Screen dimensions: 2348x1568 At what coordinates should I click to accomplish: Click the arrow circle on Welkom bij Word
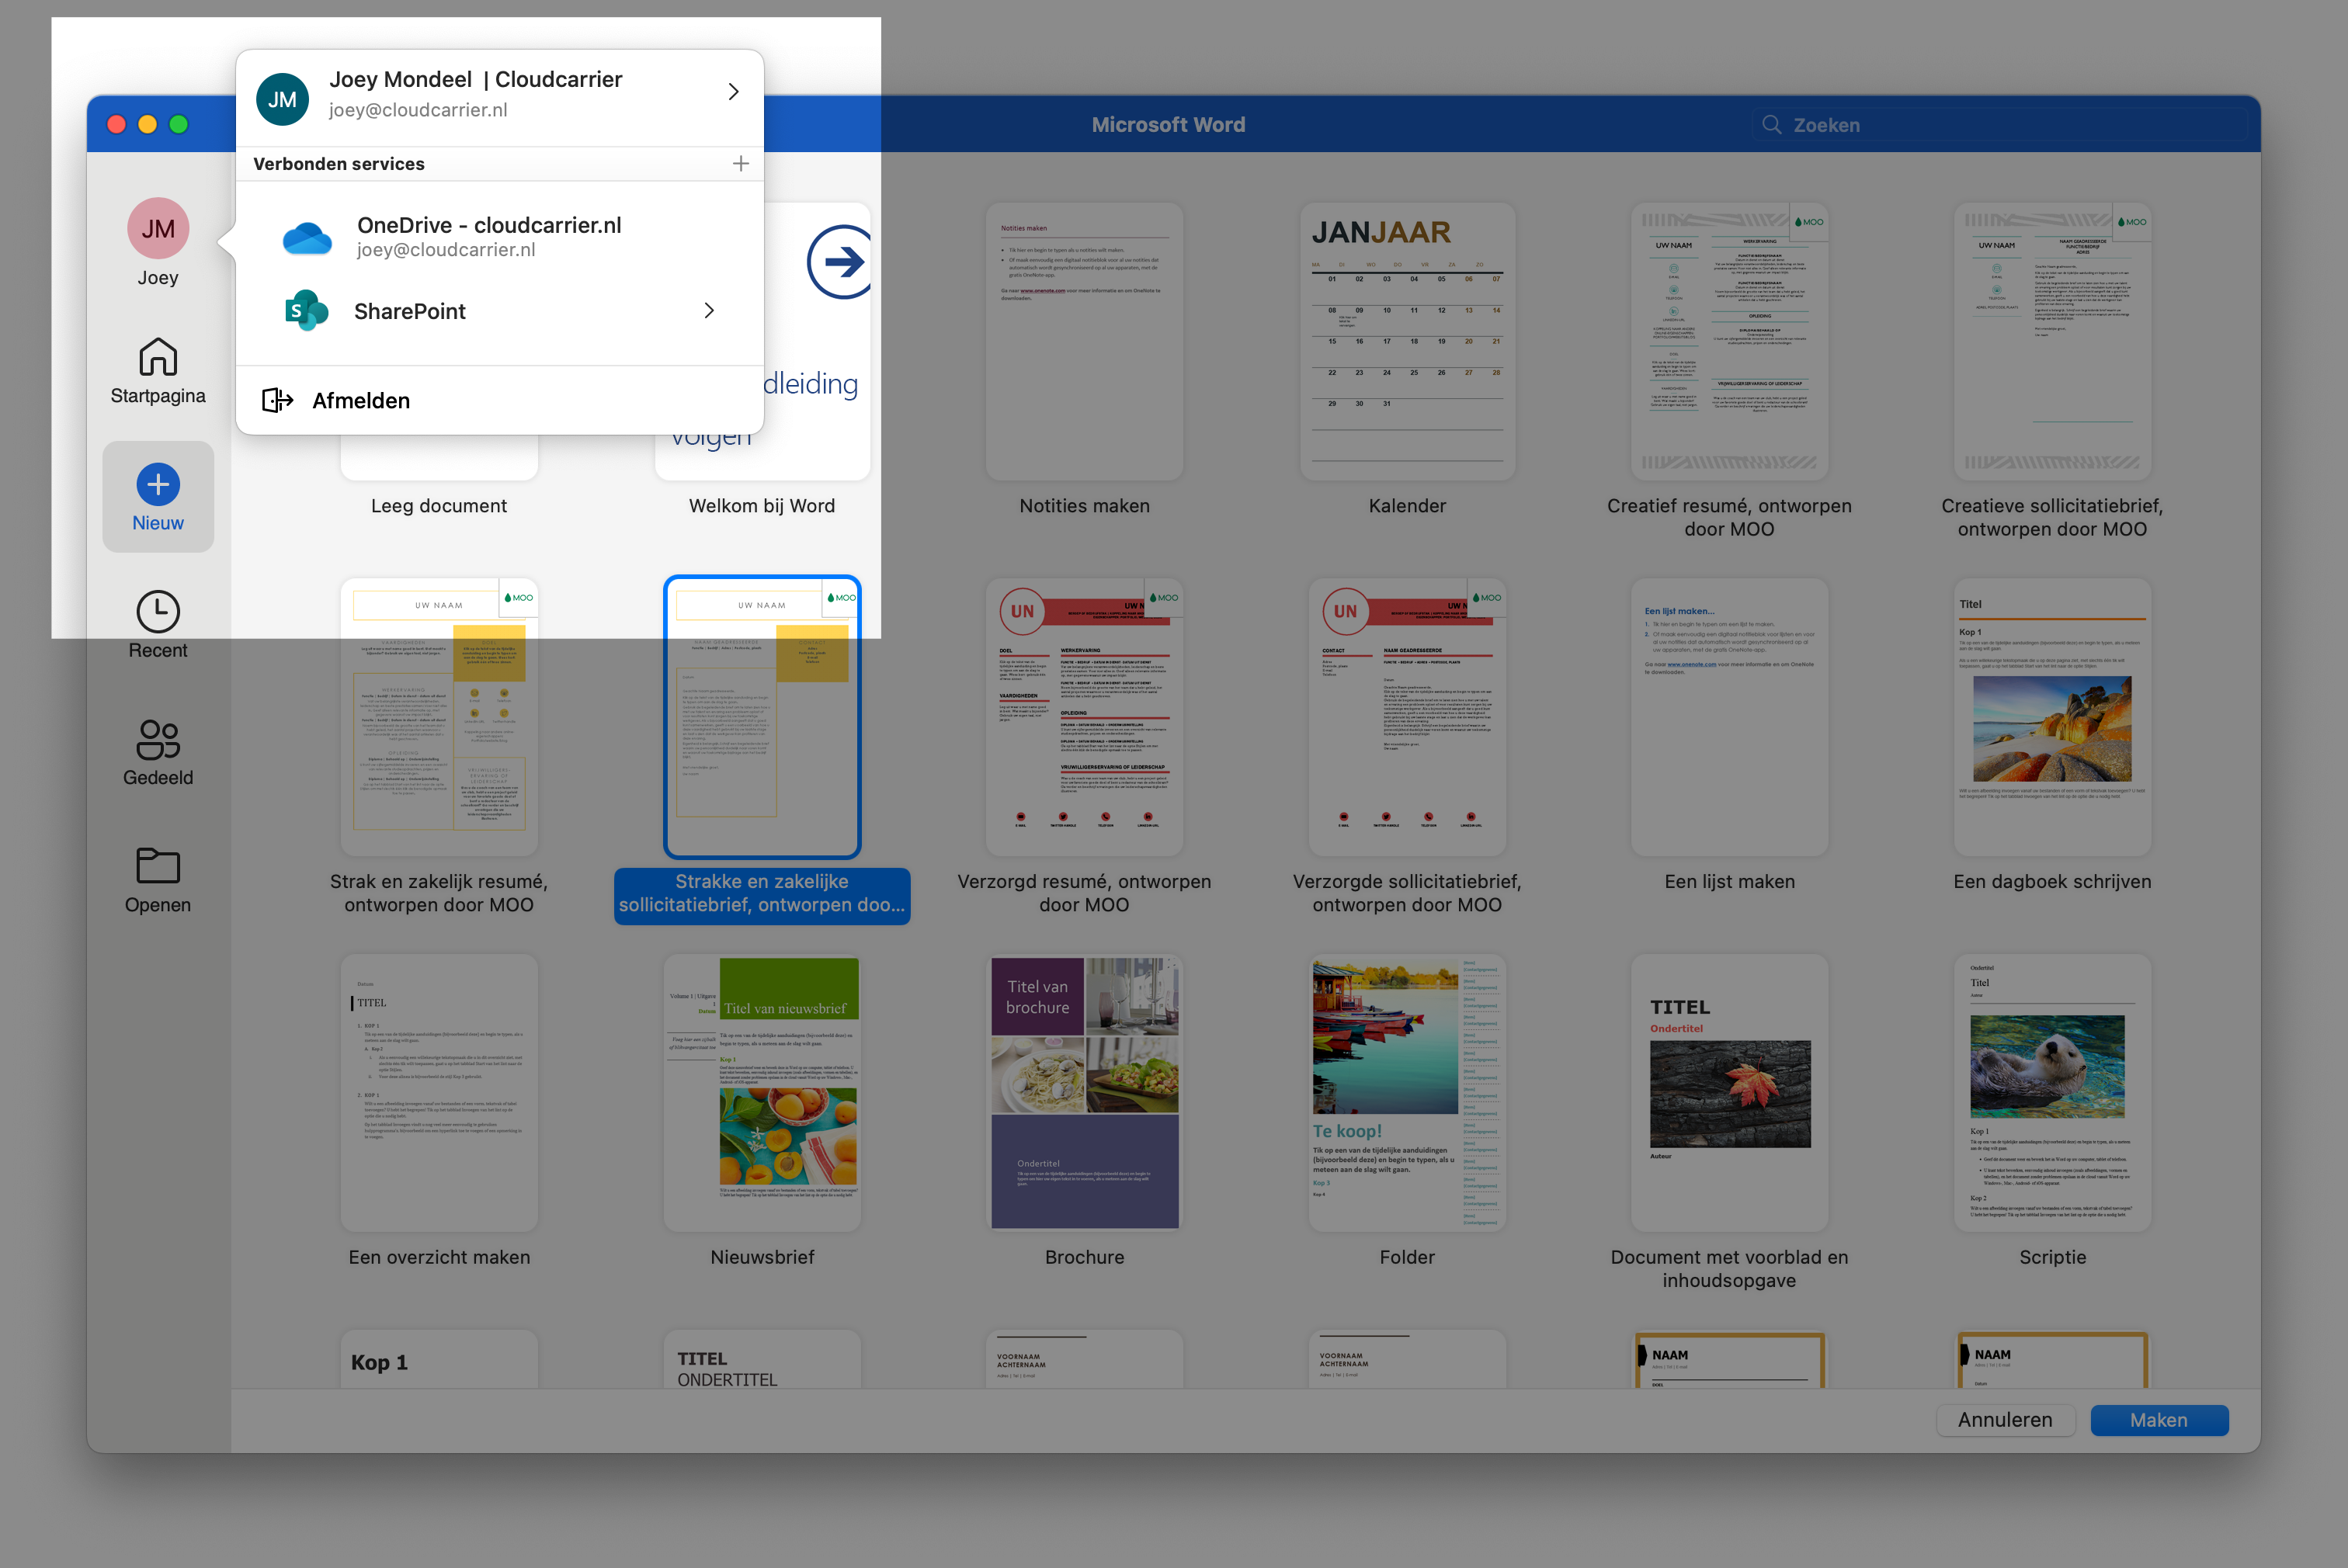[841, 262]
